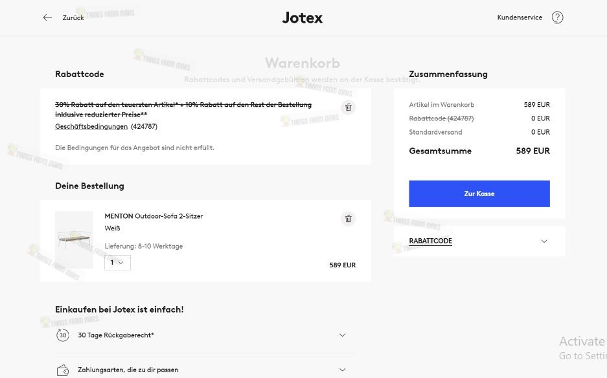Viewport: 607px width, 378px height.
Task: Click trash icon to remove the discount code
Action: [x=348, y=107]
